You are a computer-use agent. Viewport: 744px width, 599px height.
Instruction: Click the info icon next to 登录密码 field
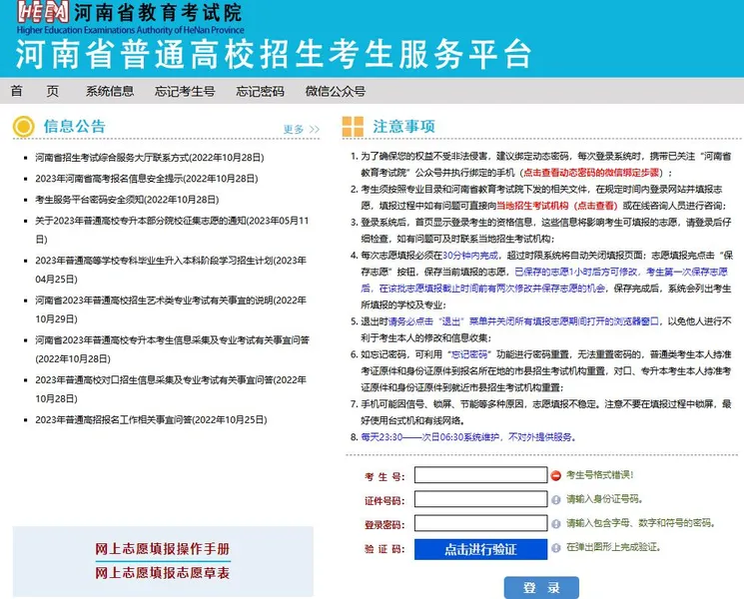click(x=555, y=523)
